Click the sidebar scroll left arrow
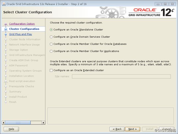Image resolution: width=178 pixels, height=134 pixels. point(3,123)
